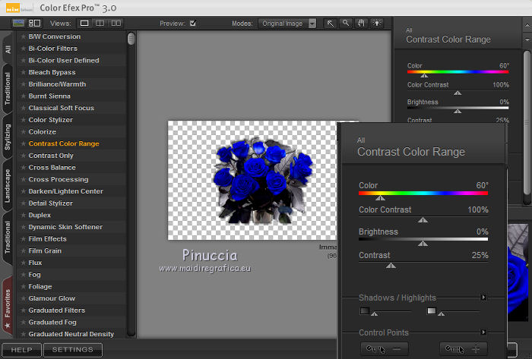Click the HELP button

coord(22,350)
